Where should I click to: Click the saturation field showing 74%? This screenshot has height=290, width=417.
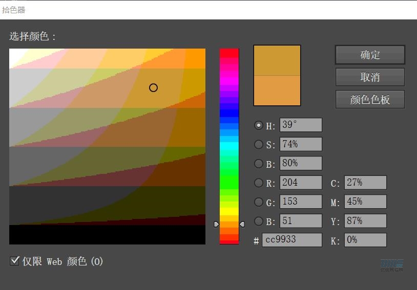click(301, 144)
